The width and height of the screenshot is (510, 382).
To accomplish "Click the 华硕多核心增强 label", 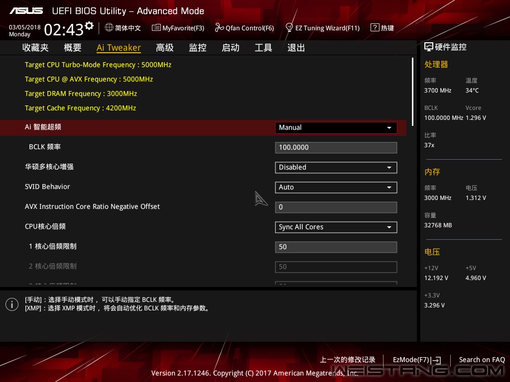I will (x=49, y=167).
